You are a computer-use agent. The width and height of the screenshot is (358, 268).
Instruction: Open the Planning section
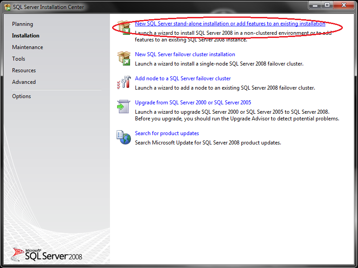coord(22,24)
